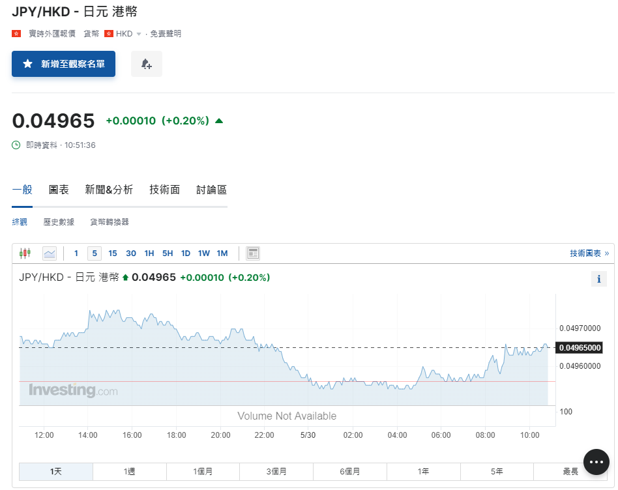618x490 pixels.
Task: Select the 15 minute chart interval
Action: click(113, 253)
